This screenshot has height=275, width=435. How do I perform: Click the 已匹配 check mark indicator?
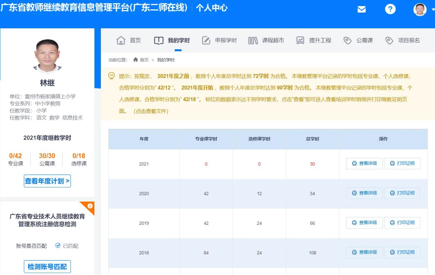(x=58, y=246)
